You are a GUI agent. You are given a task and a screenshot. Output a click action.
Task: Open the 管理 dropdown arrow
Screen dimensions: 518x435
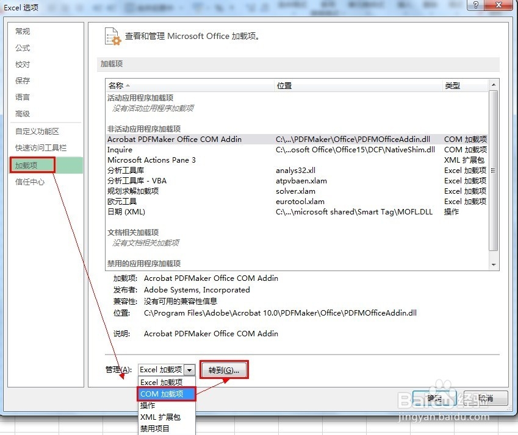point(190,370)
